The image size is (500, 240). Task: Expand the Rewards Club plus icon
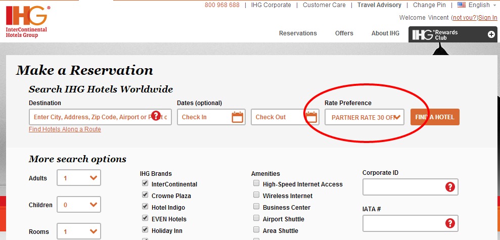point(491,34)
